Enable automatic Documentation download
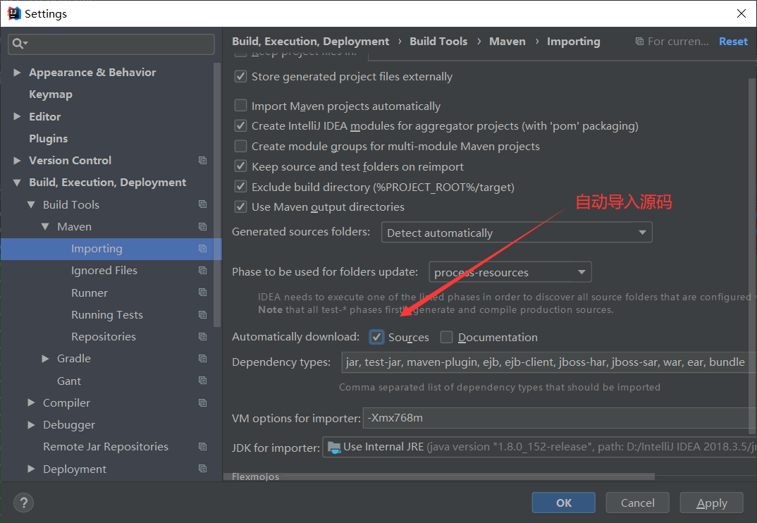This screenshot has width=757, height=523. [447, 337]
